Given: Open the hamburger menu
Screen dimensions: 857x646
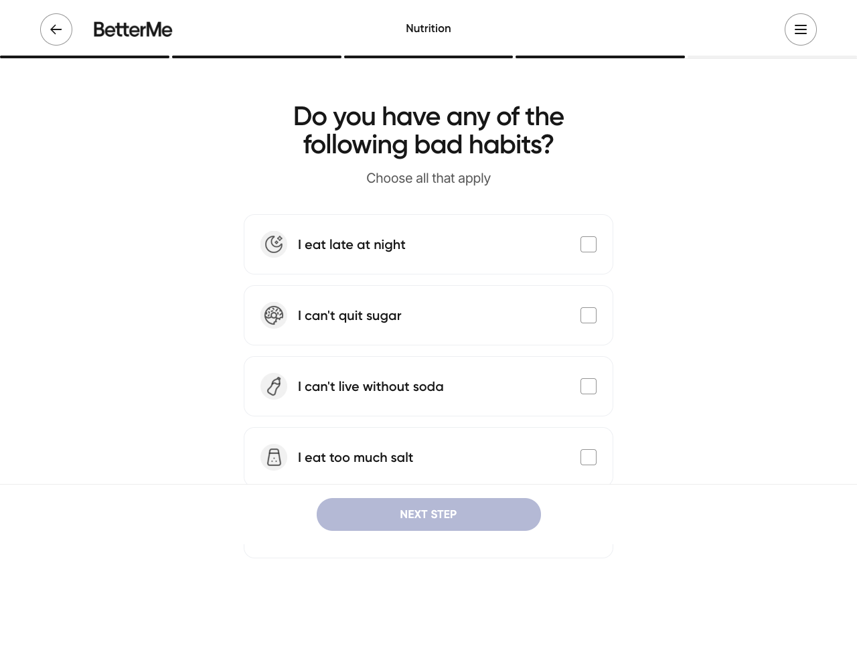Looking at the screenshot, I should 800,29.
